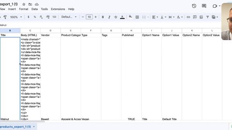Screen dimensions: 232x130
Task: Open text rotation dropdown
Action: click(180, 17)
